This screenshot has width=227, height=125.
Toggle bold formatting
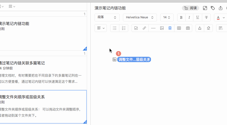pyautogui.click(x=181, y=17)
